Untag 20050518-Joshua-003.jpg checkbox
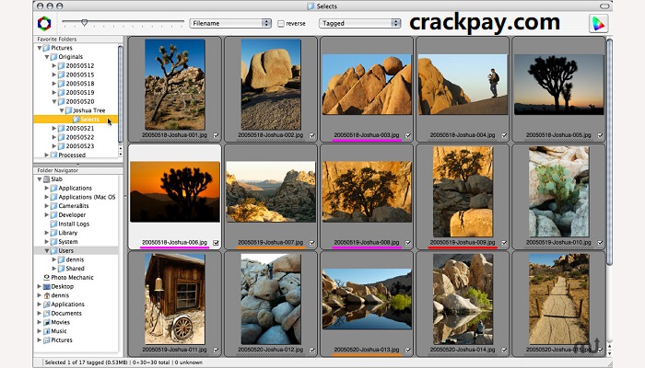 [x=408, y=135]
